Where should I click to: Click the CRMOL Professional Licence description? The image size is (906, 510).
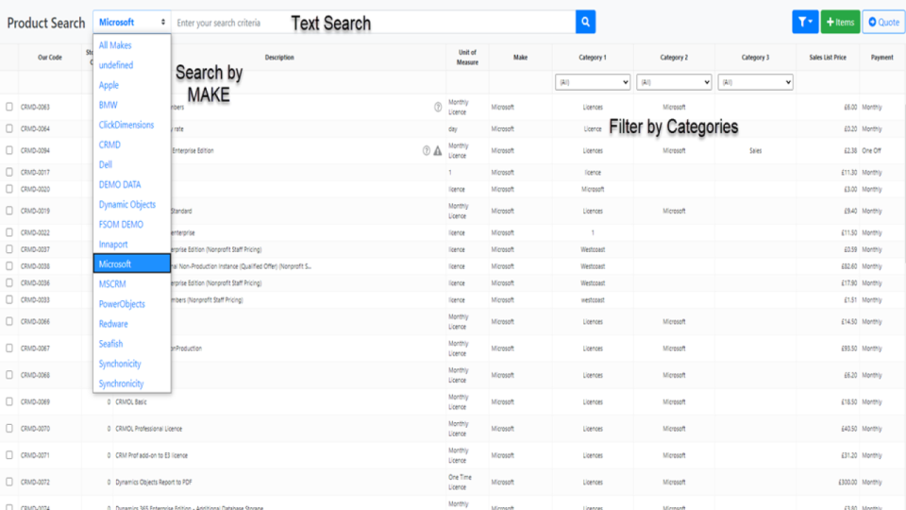click(x=148, y=429)
